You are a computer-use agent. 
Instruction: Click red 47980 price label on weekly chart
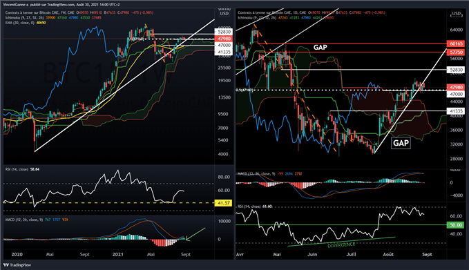point(224,39)
